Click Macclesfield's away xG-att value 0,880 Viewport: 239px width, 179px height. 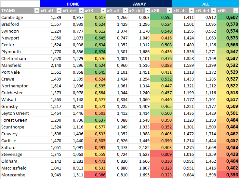click(117, 168)
